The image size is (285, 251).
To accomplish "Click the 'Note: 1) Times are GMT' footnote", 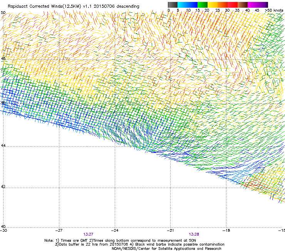I will (x=66, y=241).
